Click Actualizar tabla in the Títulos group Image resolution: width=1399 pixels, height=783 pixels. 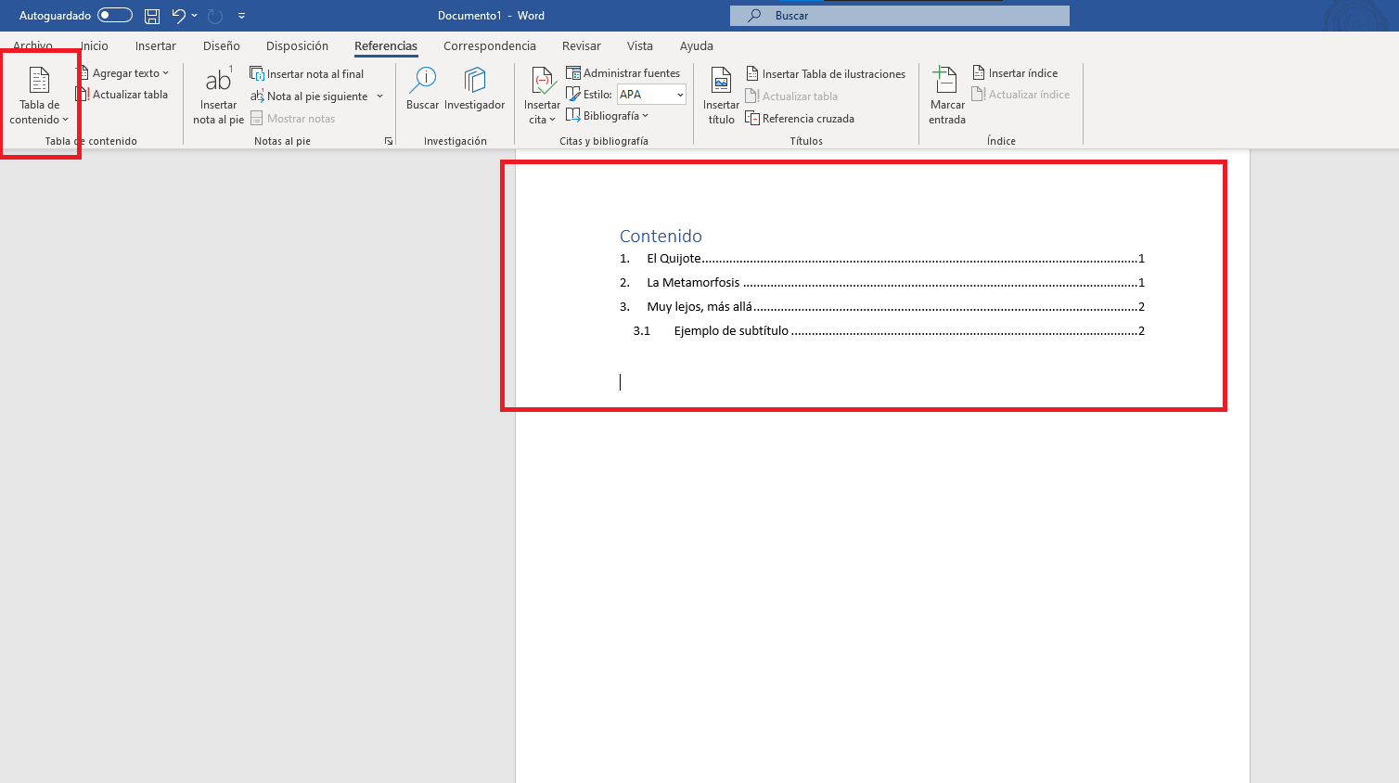(791, 96)
